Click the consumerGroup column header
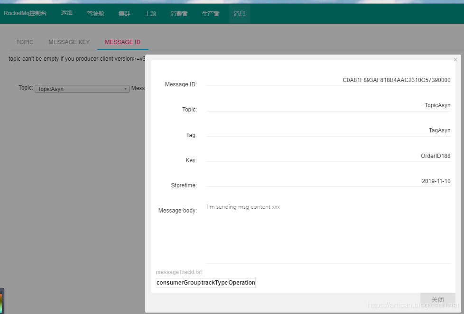The image size is (464, 314). 178,283
